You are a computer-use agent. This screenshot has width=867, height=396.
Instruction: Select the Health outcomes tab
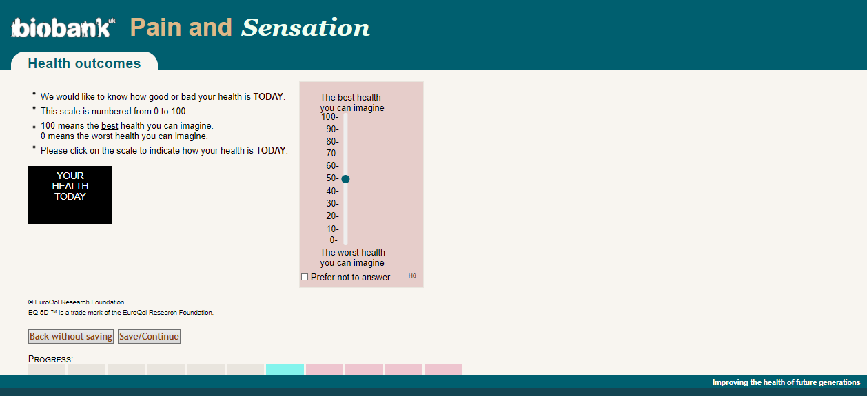point(84,63)
